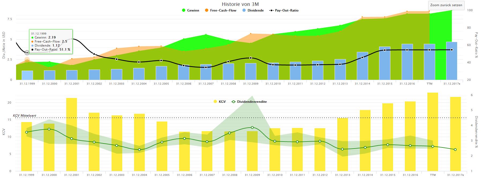Select the highlighted 1999 Dividende bar
Screen dimensions: 481x178
(27, 75)
